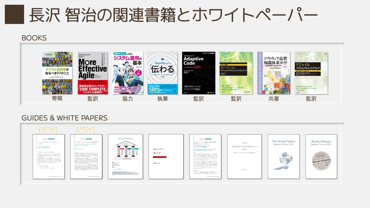Open the Scrum Glossary Japanese Version document
This screenshot has width=370, height=208.
coord(321,157)
